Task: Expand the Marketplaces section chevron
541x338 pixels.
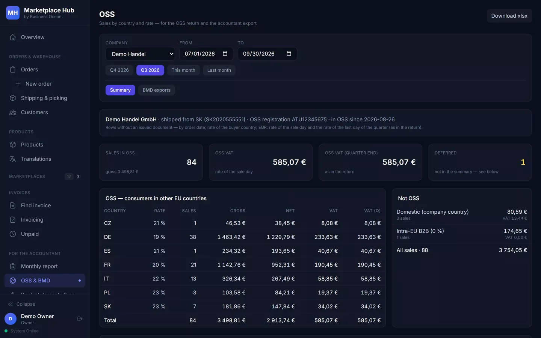Action: (x=78, y=177)
